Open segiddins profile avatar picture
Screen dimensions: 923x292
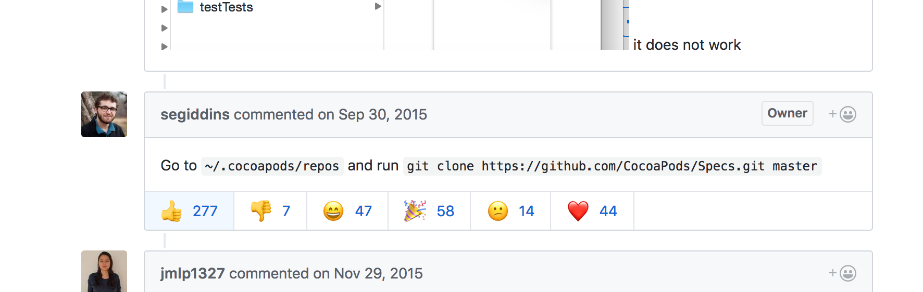tap(104, 114)
